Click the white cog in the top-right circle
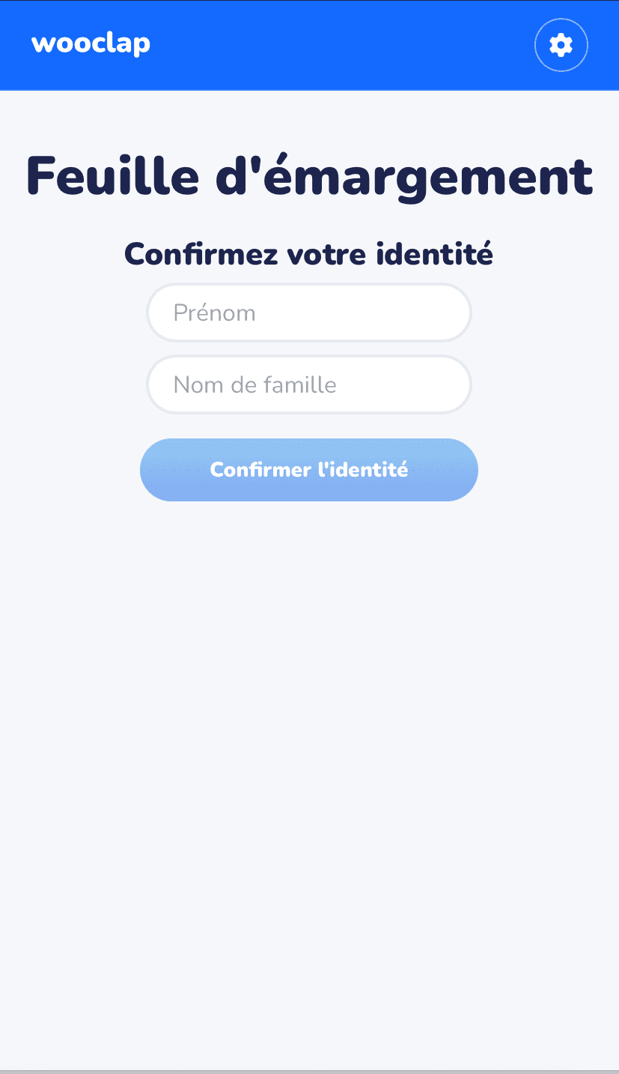 tap(561, 45)
